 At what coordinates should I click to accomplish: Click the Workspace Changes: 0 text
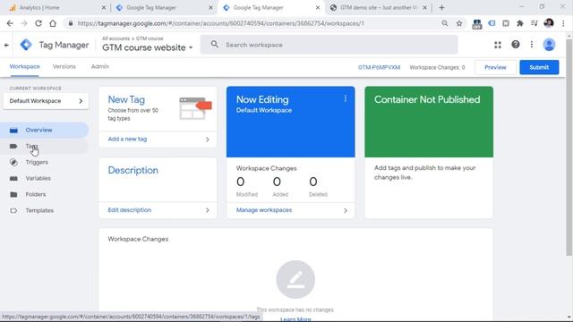click(x=437, y=68)
